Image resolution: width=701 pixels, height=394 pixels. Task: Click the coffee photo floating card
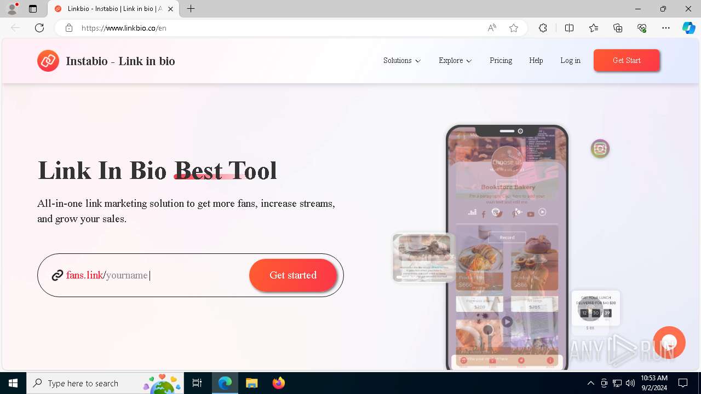424,258
